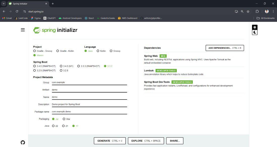Open the Gmail bookmark
Image resolution: width=277 pixels, height=147 pixels.
[7, 18]
